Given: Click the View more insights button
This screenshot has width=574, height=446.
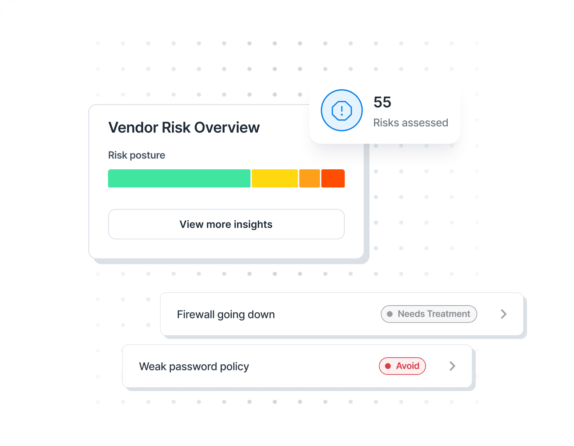Looking at the screenshot, I should (x=226, y=224).
